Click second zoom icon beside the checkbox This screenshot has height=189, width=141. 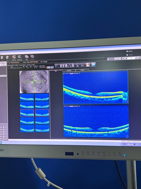(118, 59)
